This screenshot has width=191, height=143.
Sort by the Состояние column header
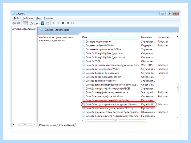tap(164, 37)
